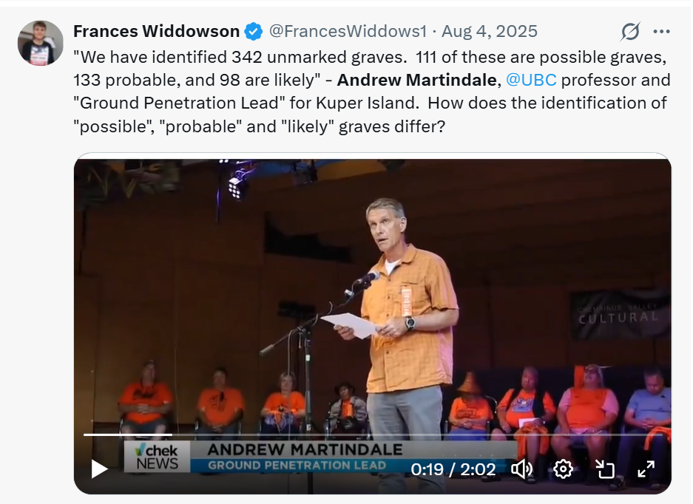This screenshot has height=504, width=693.
Task: Click the blue verified badge
Action: tap(253, 31)
